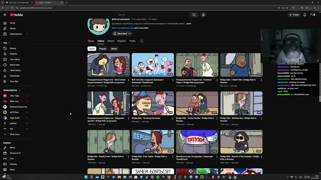
Task: Start voice search with microphone
Action: (203, 15)
